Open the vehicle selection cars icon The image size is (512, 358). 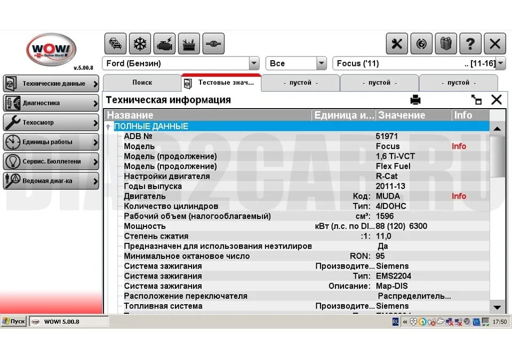coord(115,44)
